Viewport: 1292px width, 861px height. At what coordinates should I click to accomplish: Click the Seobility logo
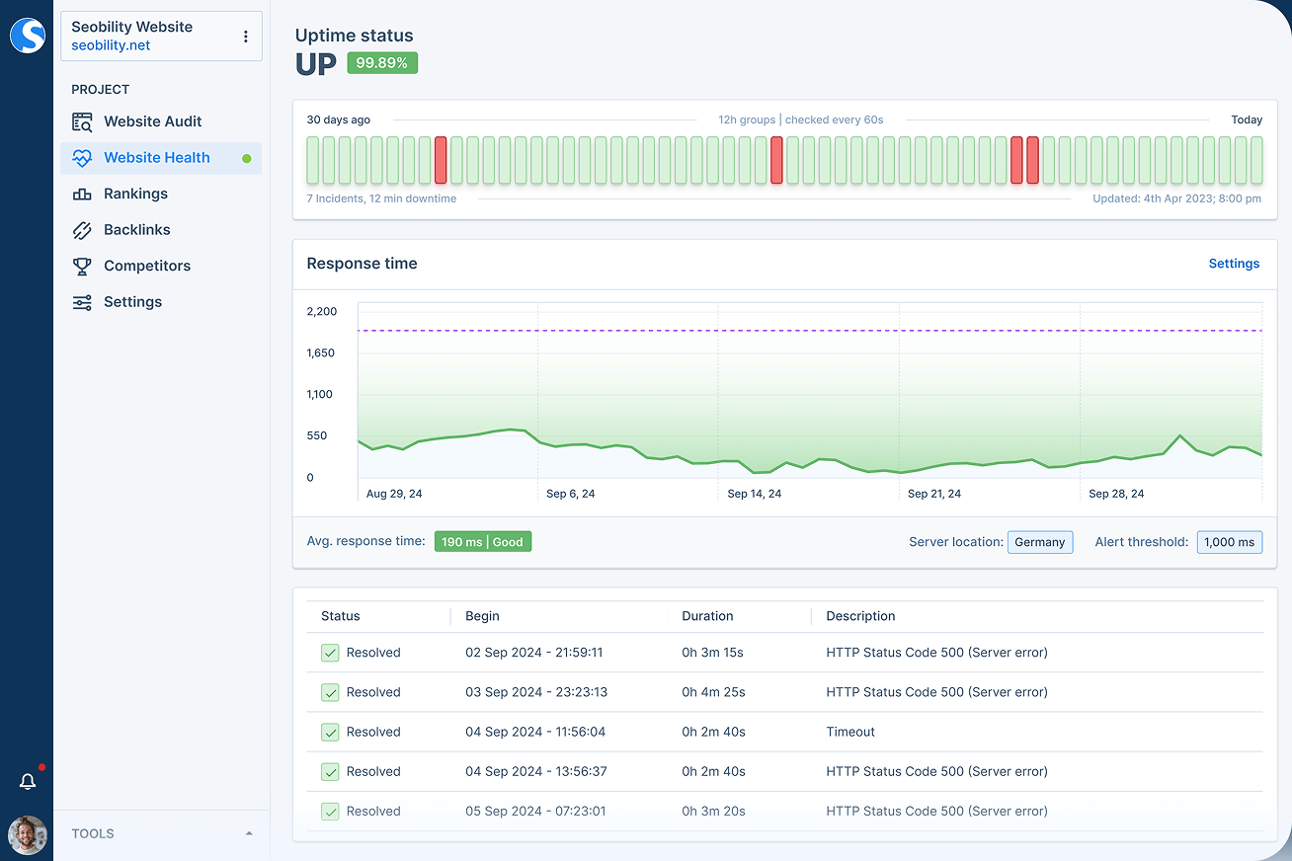(27, 36)
